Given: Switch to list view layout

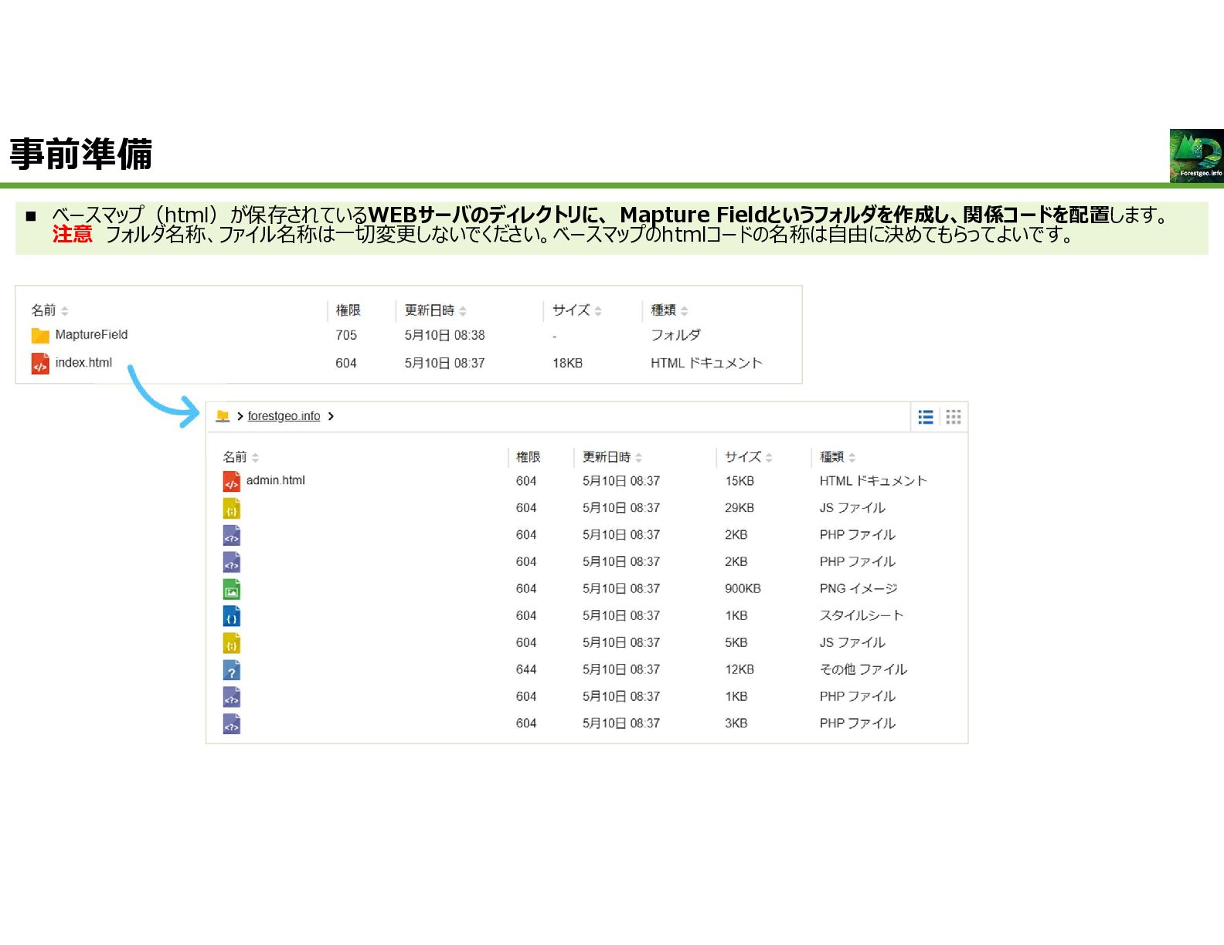Looking at the screenshot, I should coord(925,417).
